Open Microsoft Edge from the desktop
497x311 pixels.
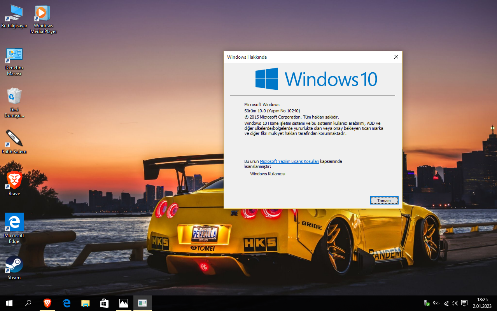[x=14, y=222]
